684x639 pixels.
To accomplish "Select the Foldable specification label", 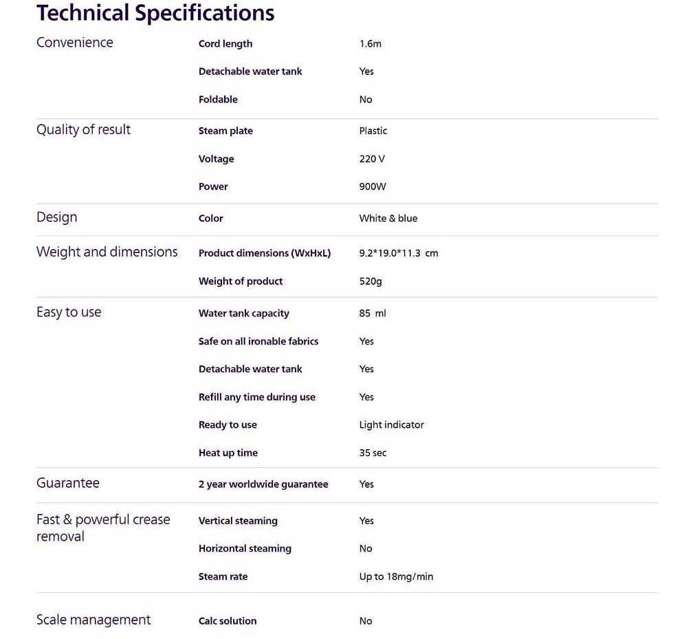I will coord(218,100).
